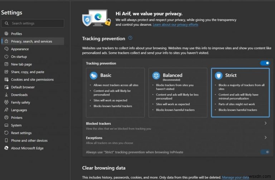Follow the Learn about our privacy efforts link
This screenshot has height=180, width=275.
pos(175,25)
